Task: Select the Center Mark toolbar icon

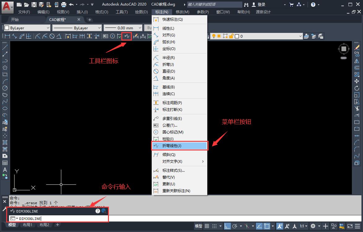Action: (113, 36)
